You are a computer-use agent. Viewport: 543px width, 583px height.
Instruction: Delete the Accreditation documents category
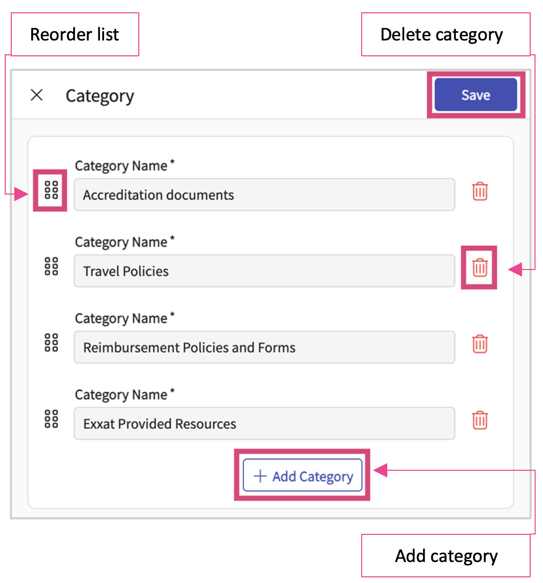(480, 191)
